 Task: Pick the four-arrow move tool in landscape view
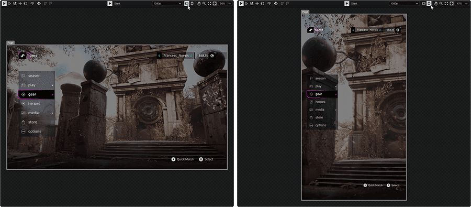[x=20, y=3]
